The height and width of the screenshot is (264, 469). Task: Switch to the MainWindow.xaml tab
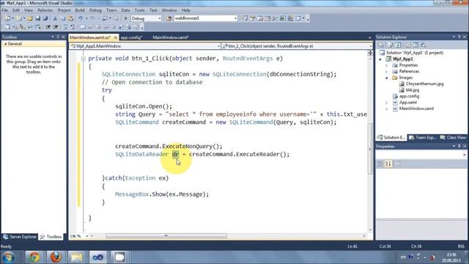point(171,37)
